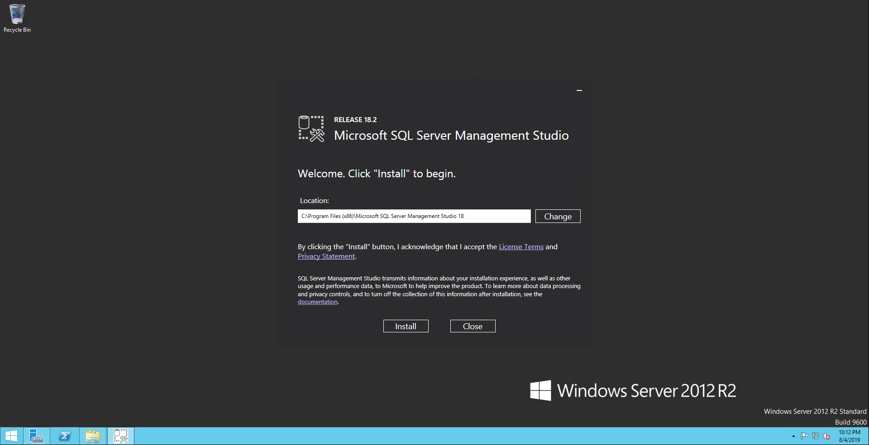Open the License Terms link
Viewport: 869px width, 445px height.
(521, 247)
